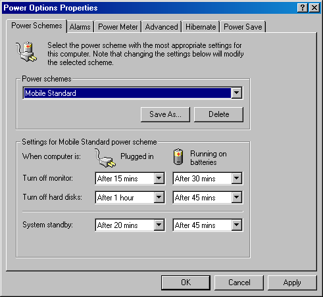
Task: Switch to the Alarms tab
Action: [80, 27]
